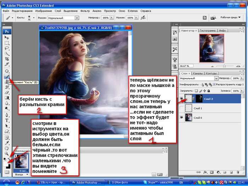Click the Windows Start button
The height and width of the screenshot is (186, 248).
point(6,182)
